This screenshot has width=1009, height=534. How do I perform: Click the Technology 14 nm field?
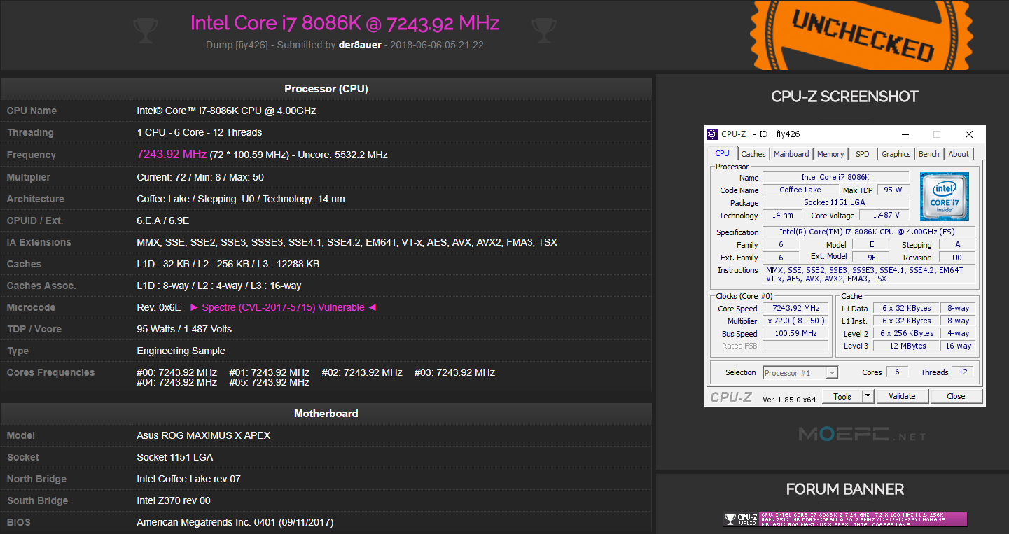(x=782, y=216)
